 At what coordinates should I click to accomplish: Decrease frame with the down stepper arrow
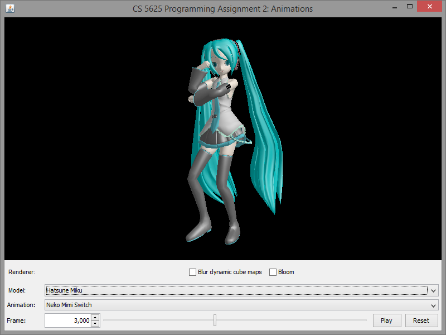(95, 324)
